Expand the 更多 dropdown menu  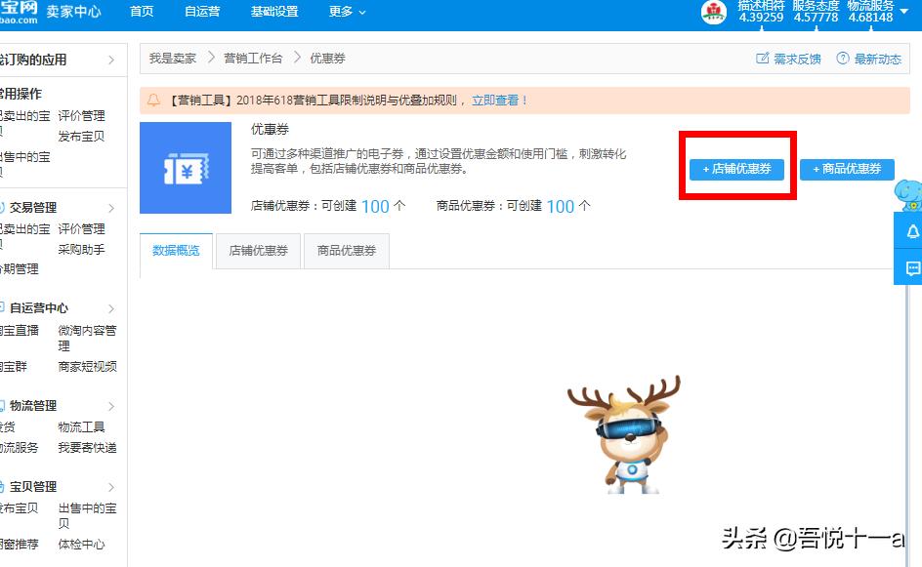coord(347,11)
